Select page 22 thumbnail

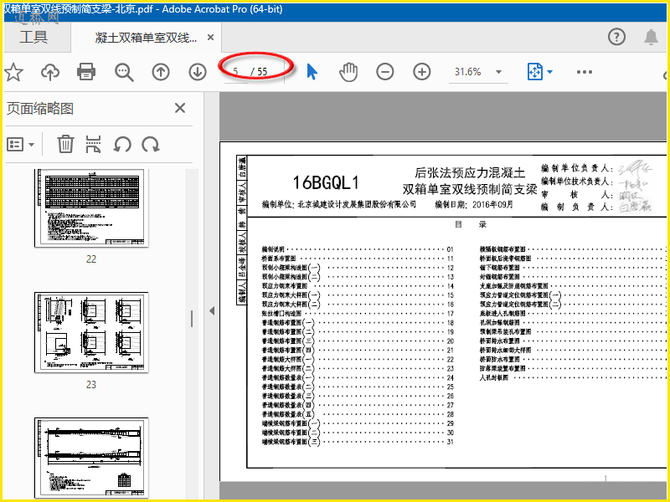91,207
